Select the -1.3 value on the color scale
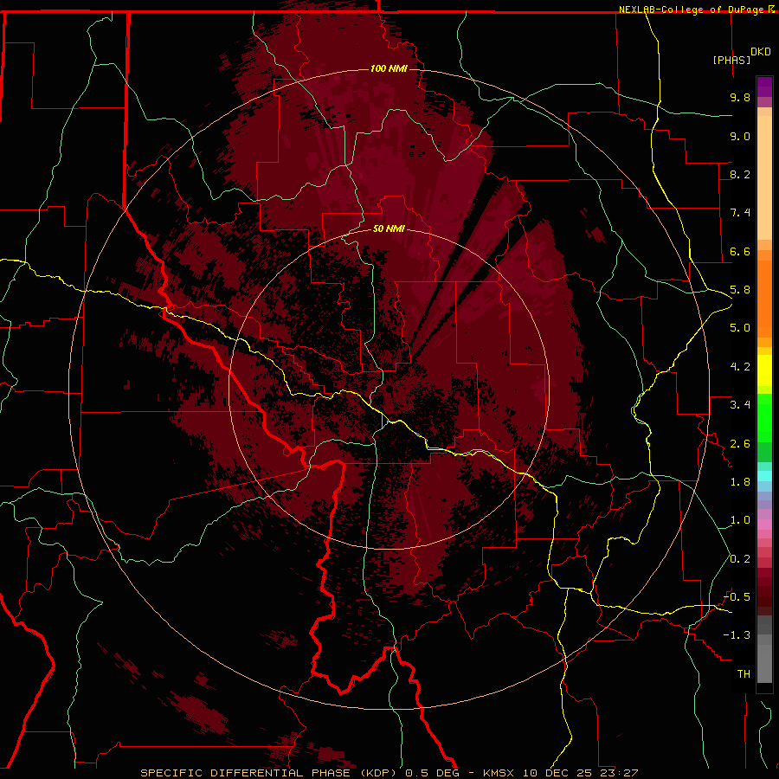The image size is (779, 779). tap(737, 635)
